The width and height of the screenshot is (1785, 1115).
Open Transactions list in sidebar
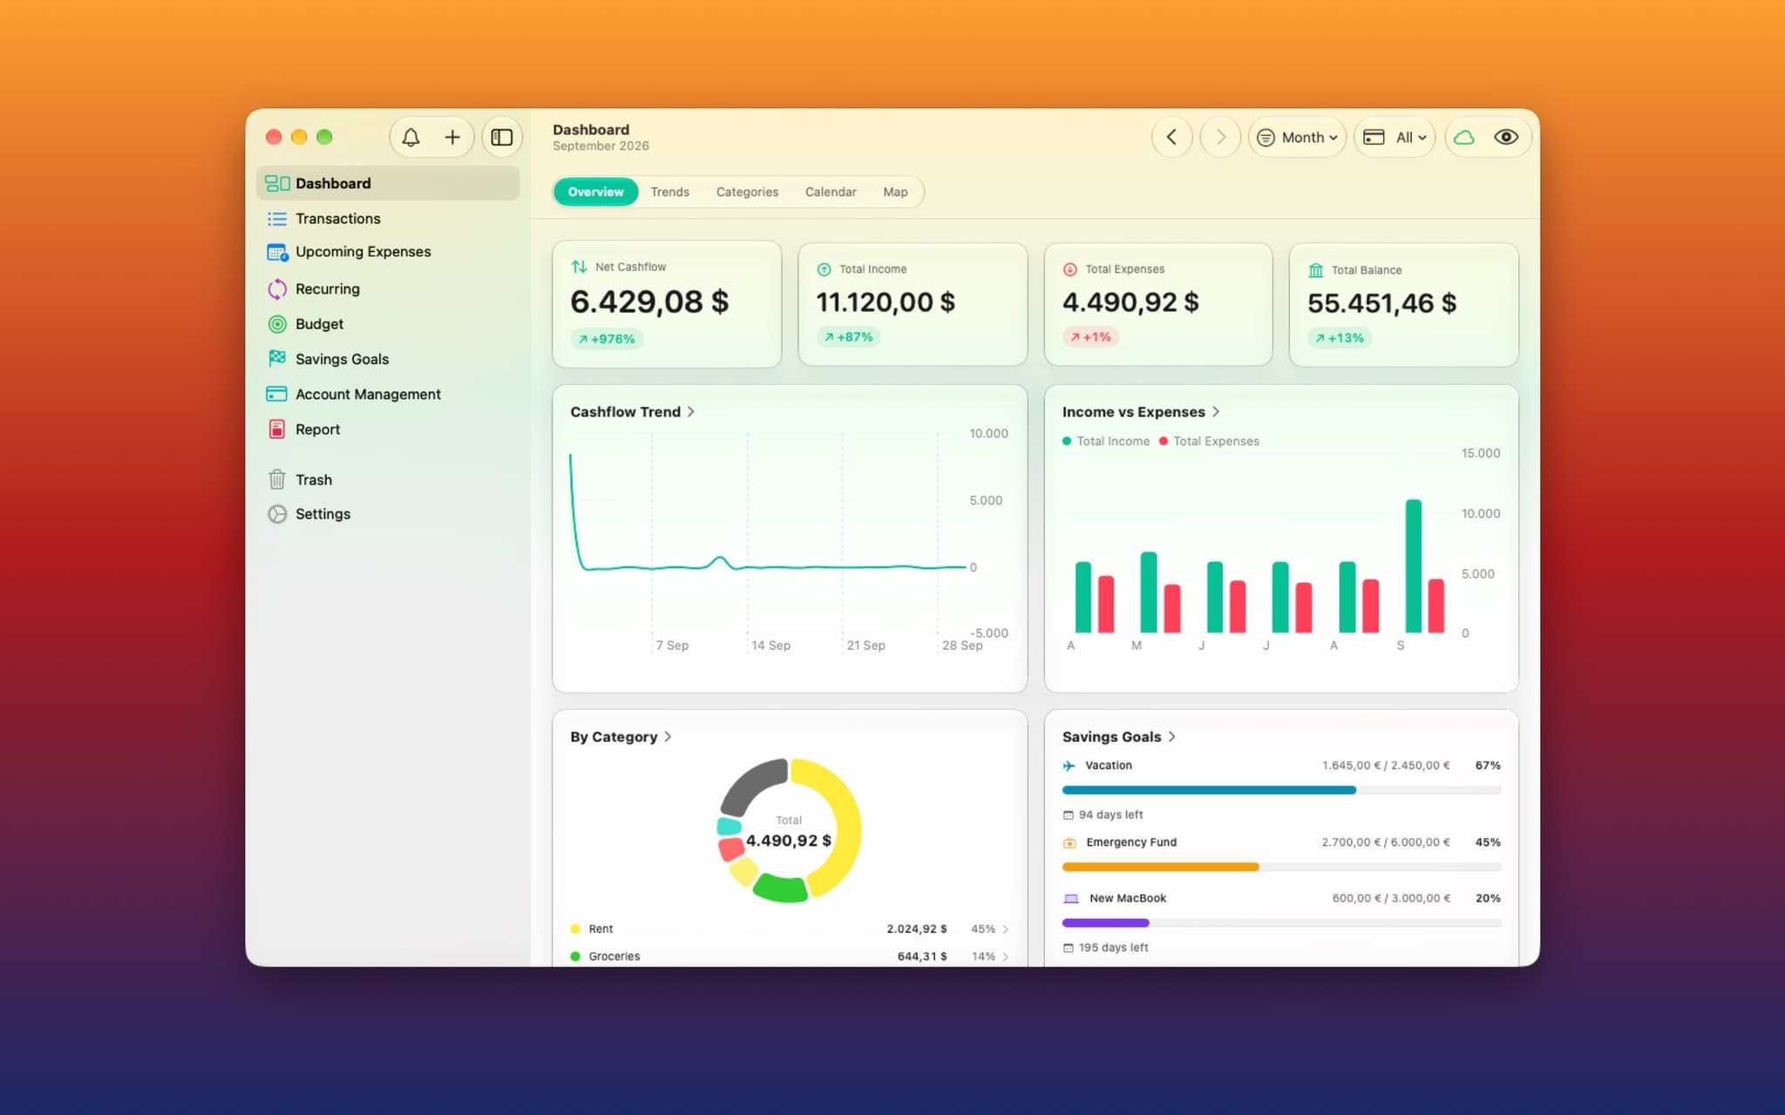(x=389, y=219)
